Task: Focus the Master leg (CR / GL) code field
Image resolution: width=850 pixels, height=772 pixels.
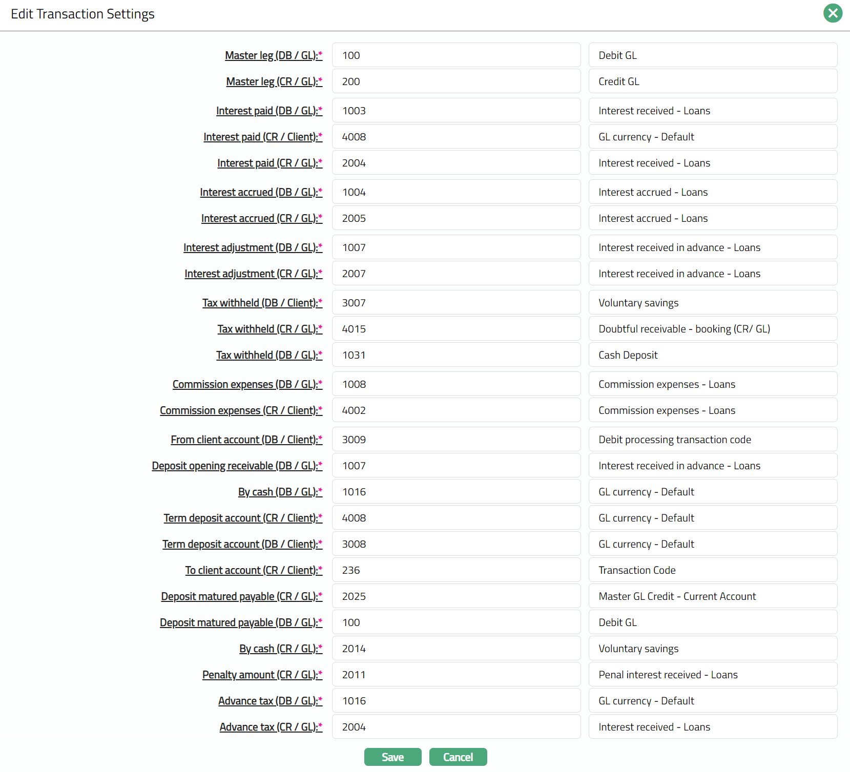Action: tap(456, 81)
